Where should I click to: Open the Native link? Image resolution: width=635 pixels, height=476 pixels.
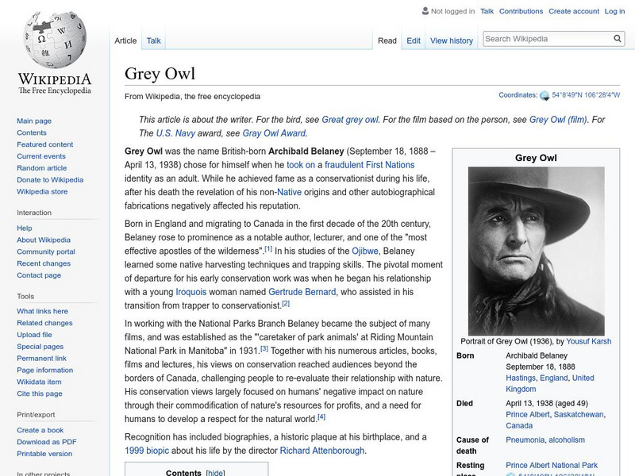click(289, 192)
